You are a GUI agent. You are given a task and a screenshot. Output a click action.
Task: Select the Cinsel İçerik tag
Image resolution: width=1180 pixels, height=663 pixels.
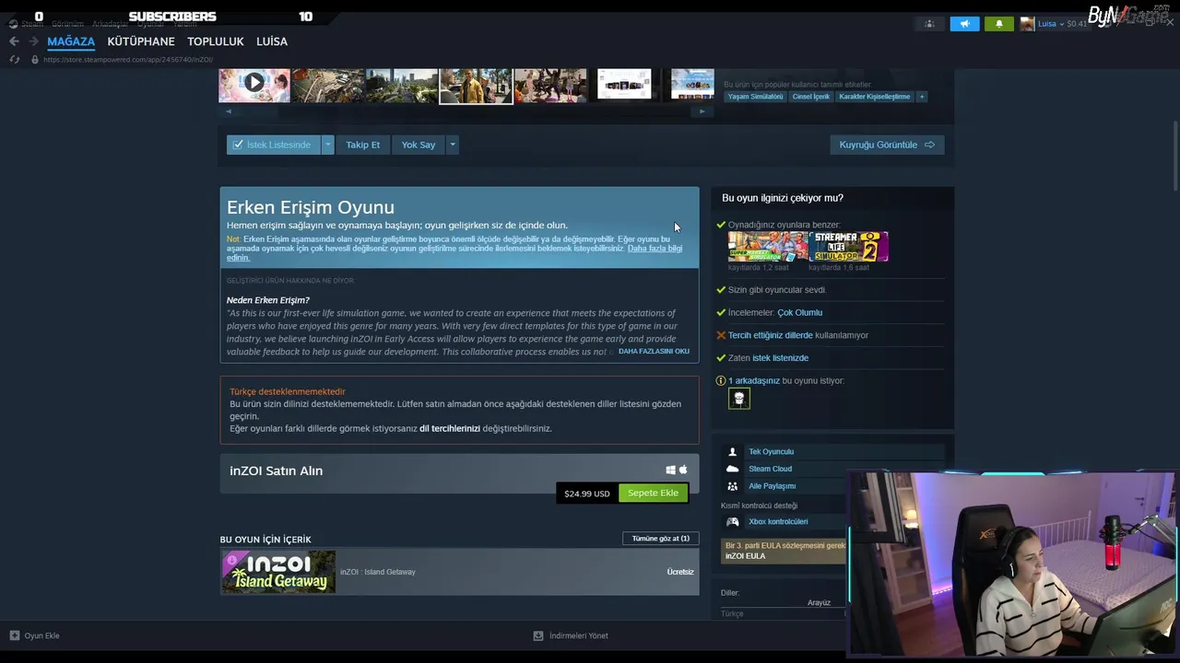[x=810, y=97]
